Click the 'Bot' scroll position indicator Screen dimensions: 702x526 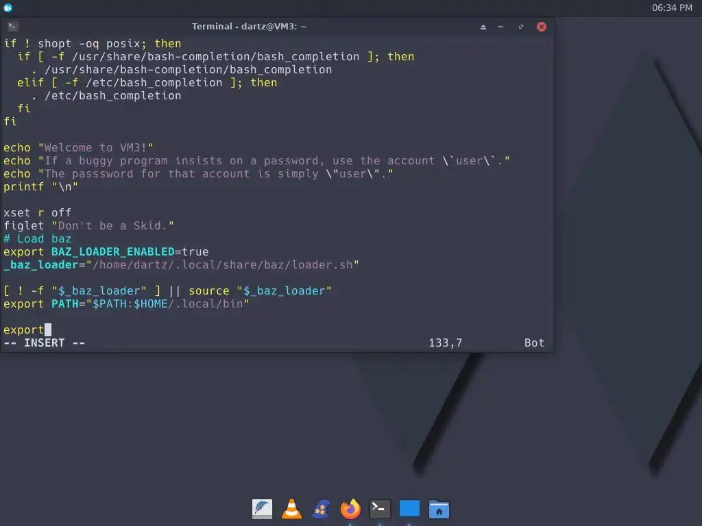534,342
